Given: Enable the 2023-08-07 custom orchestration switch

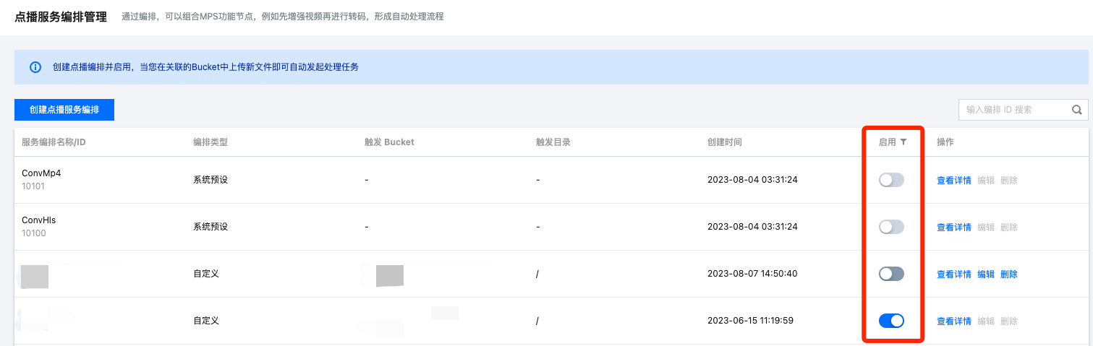Looking at the screenshot, I should coord(891,274).
